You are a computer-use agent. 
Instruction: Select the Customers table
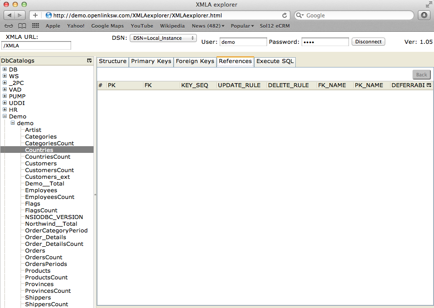pyautogui.click(x=41, y=164)
